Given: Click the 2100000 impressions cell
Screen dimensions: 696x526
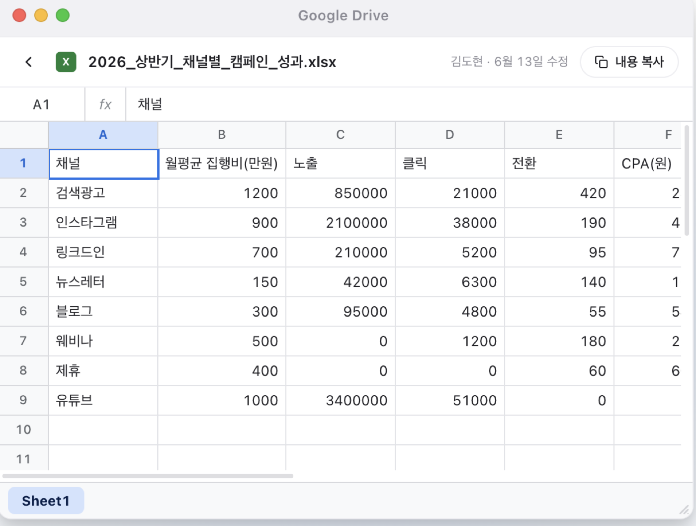Looking at the screenshot, I should coord(341,223).
